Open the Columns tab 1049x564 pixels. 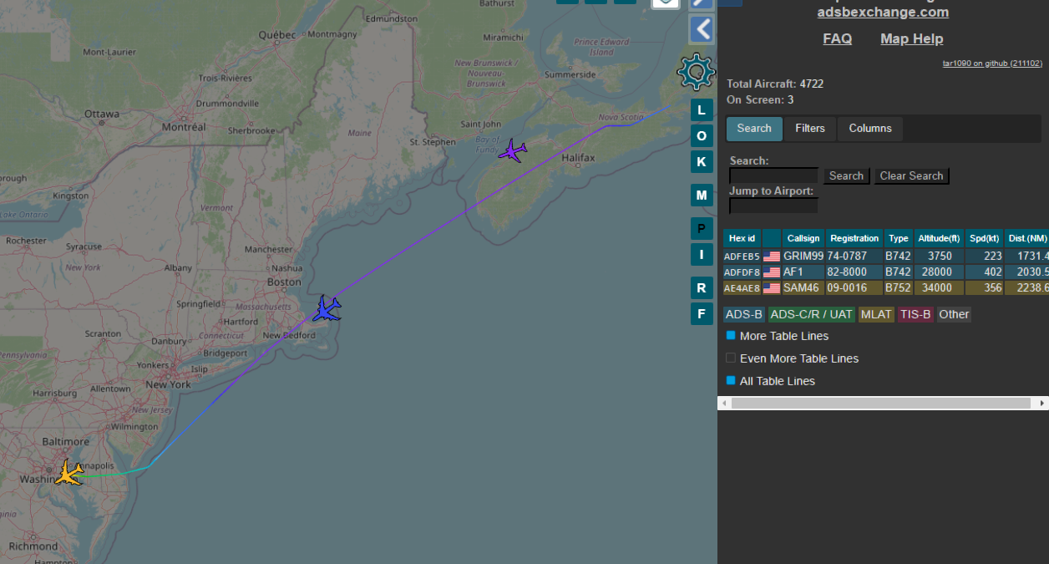pyautogui.click(x=870, y=129)
